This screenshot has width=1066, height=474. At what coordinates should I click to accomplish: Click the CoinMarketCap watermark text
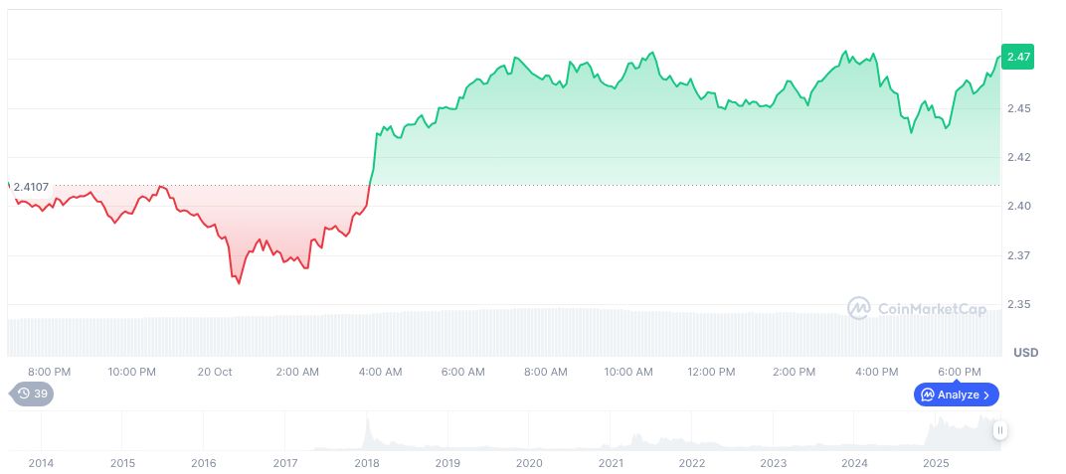[932, 310]
